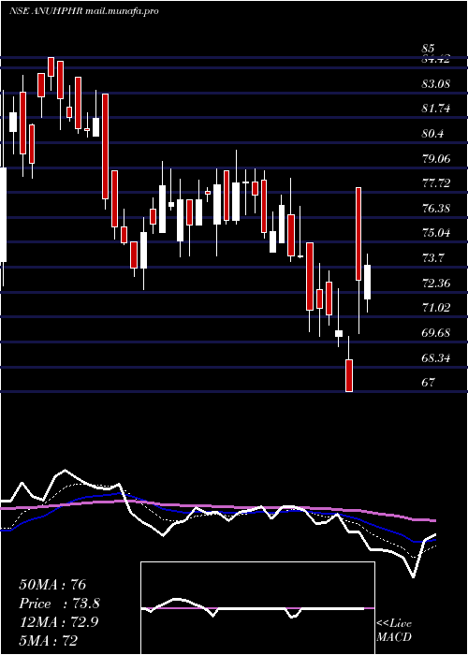Click the 5MA : 72 readout
Viewport: 468px width, 655px height.
pyautogui.click(x=49, y=640)
